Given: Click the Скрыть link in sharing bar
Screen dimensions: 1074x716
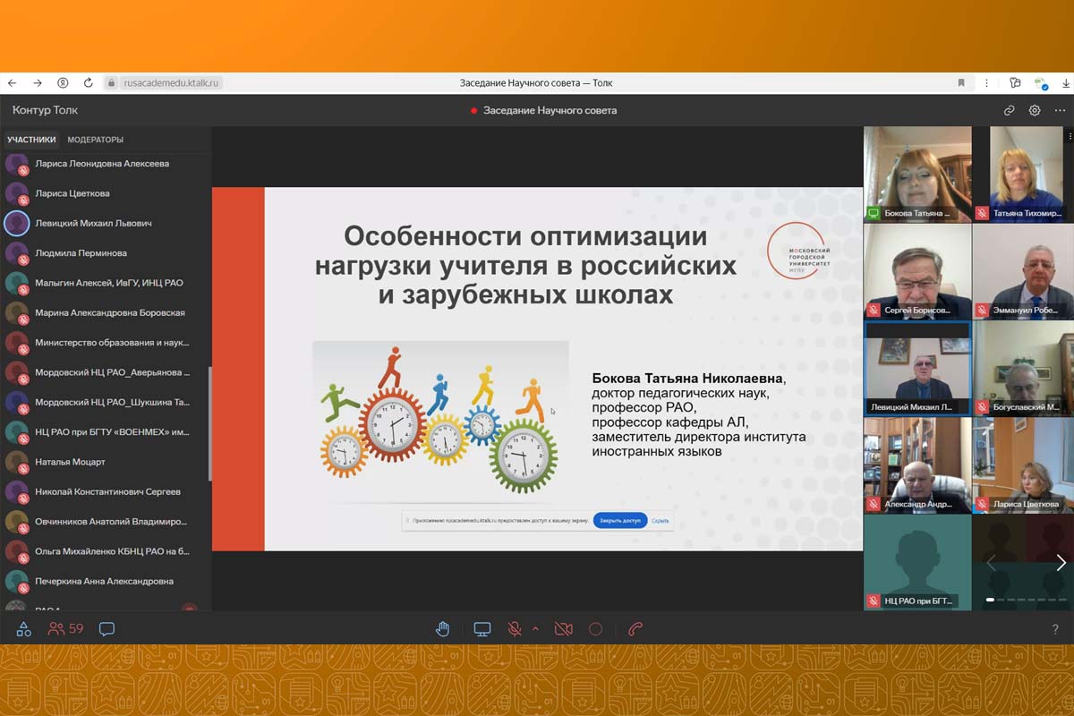Looking at the screenshot, I should point(661,520).
